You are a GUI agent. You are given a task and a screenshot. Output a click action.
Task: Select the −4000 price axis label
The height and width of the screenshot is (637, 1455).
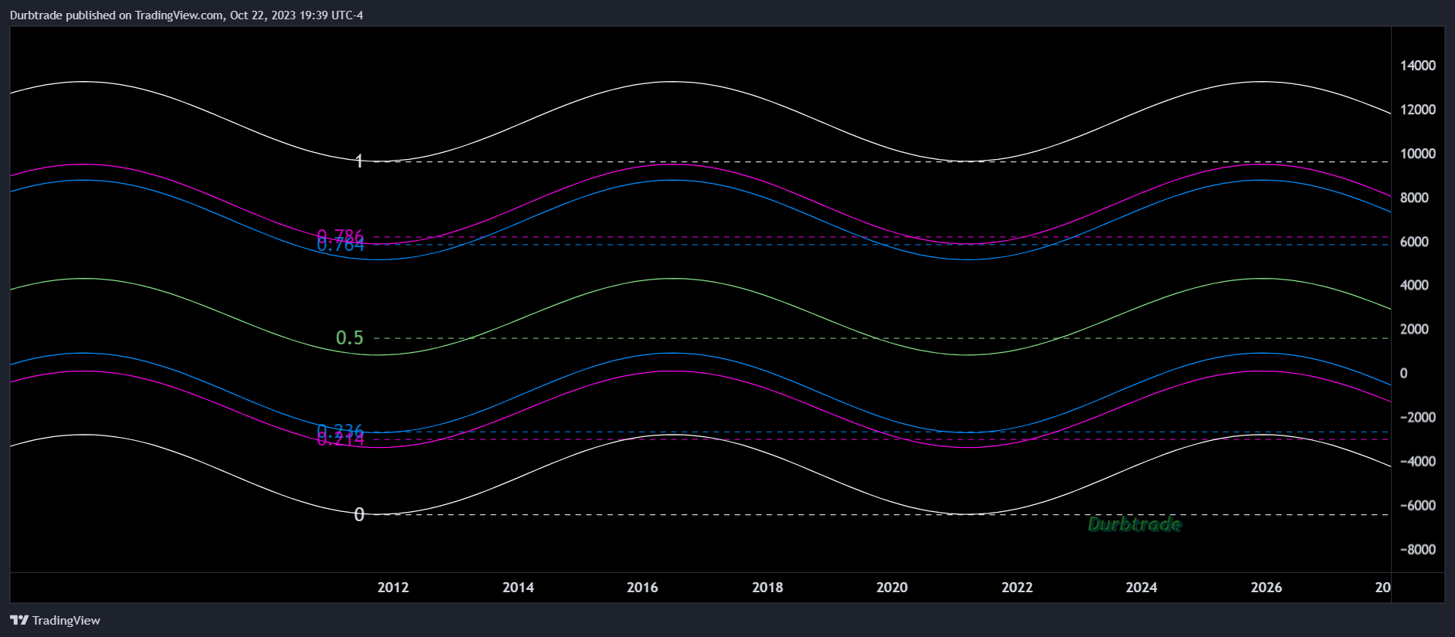(1418, 461)
